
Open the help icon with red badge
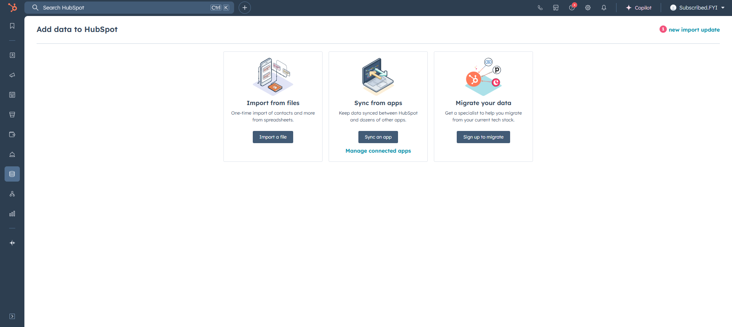572,8
